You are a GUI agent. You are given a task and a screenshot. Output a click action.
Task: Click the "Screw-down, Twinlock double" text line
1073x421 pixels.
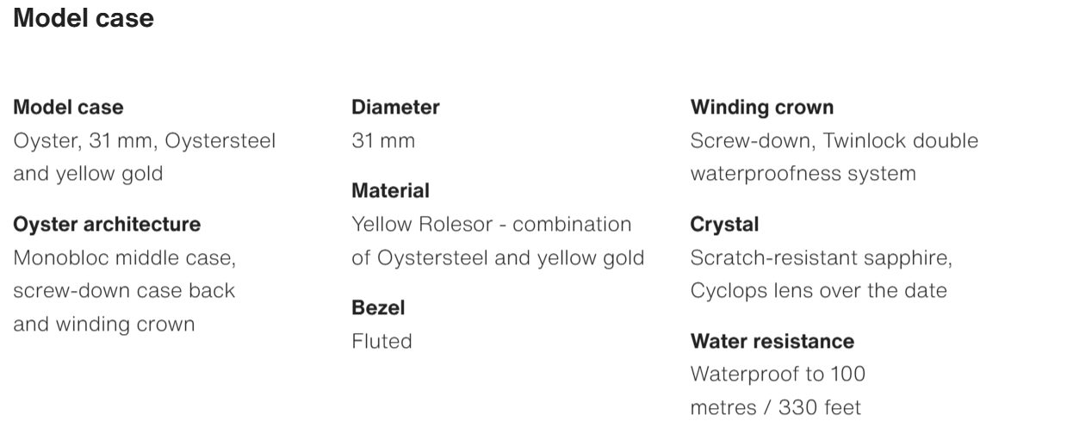click(x=834, y=141)
